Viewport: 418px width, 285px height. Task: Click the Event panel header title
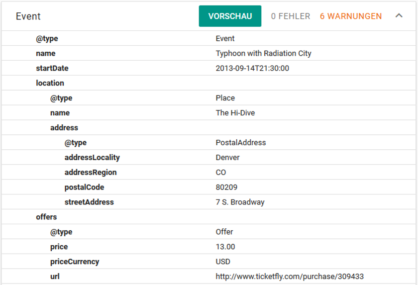(x=28, y=16)
